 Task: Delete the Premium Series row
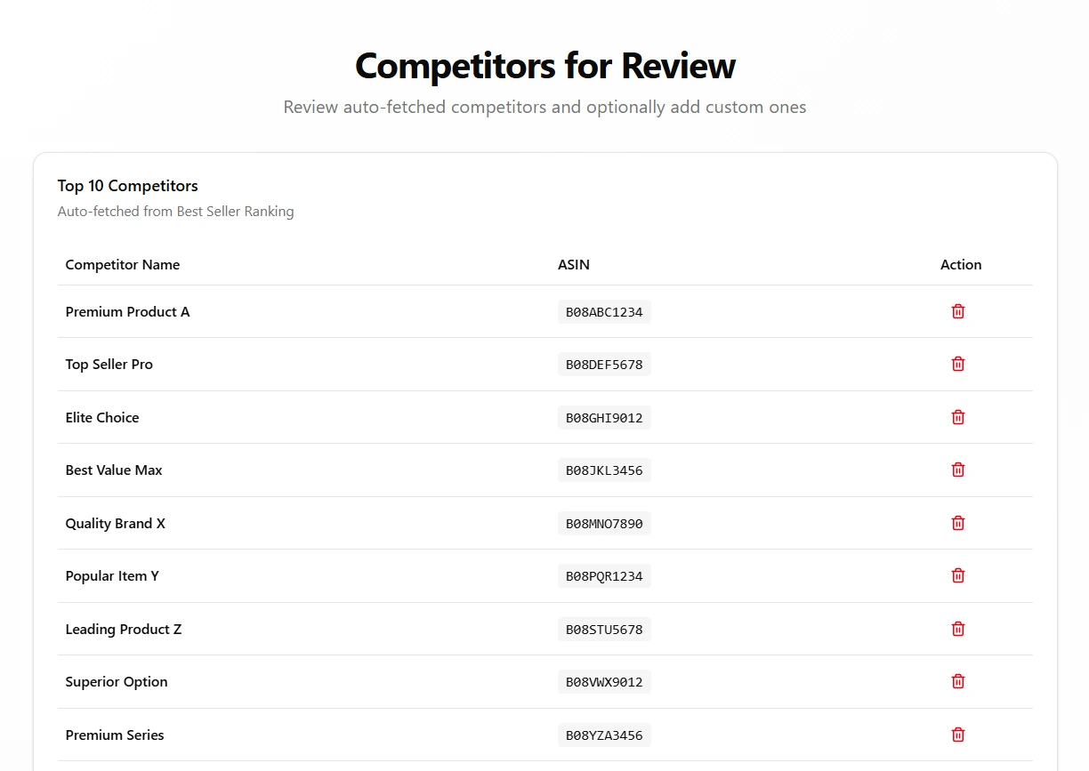[x=958, y=735]
